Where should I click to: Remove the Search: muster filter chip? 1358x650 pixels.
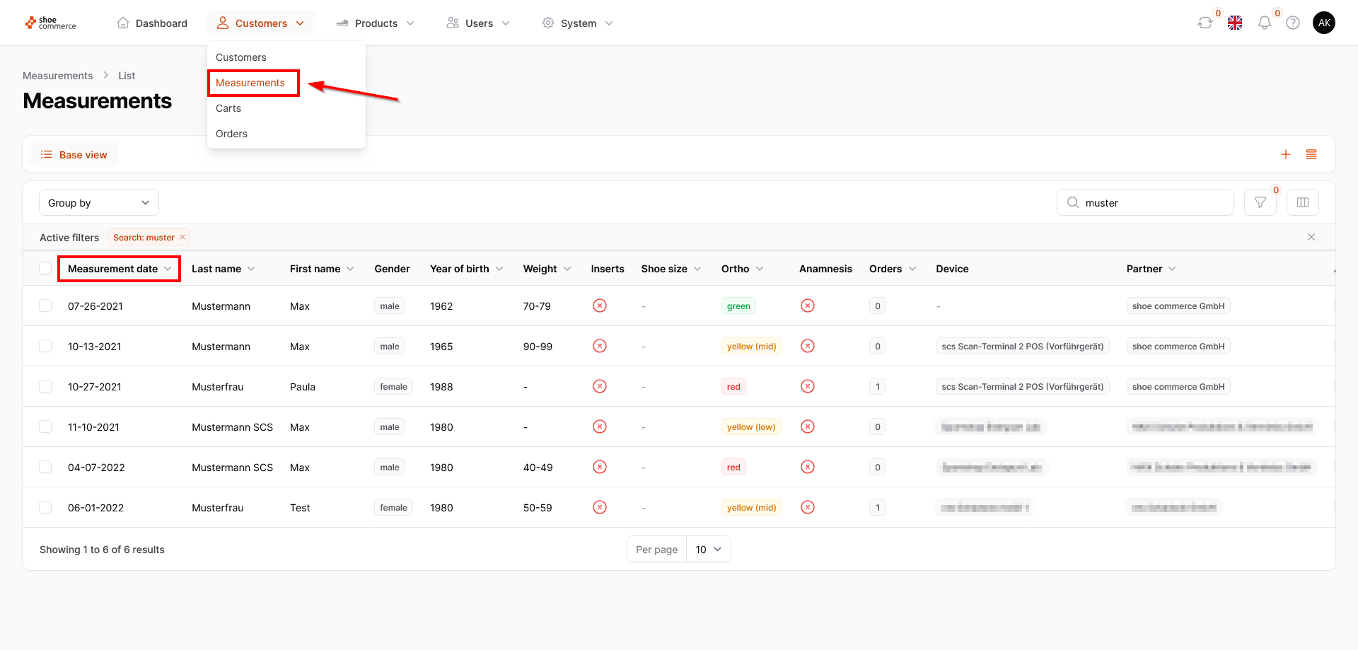(182, 237)
